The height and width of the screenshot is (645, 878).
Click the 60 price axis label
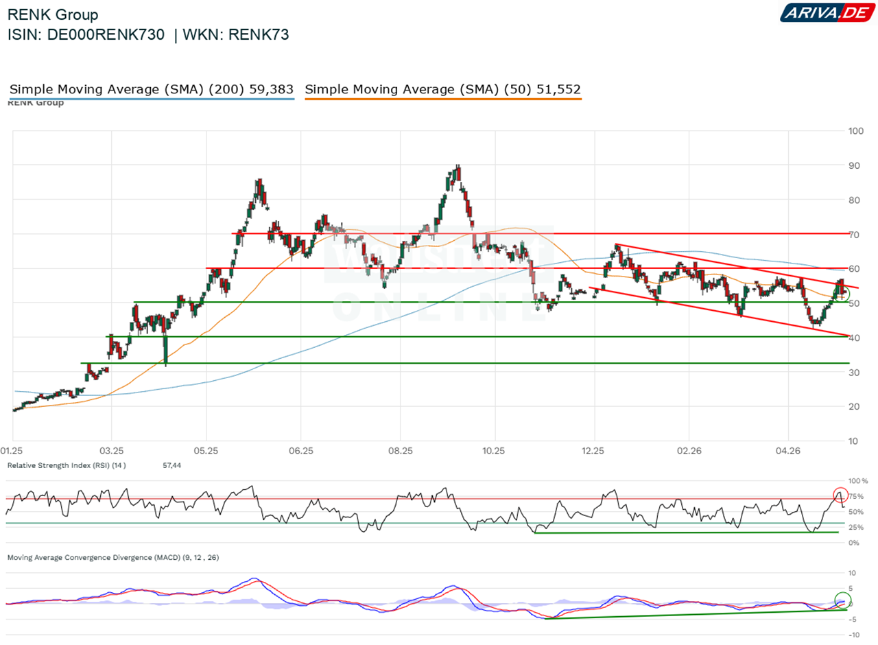click(x=854, y=269)
